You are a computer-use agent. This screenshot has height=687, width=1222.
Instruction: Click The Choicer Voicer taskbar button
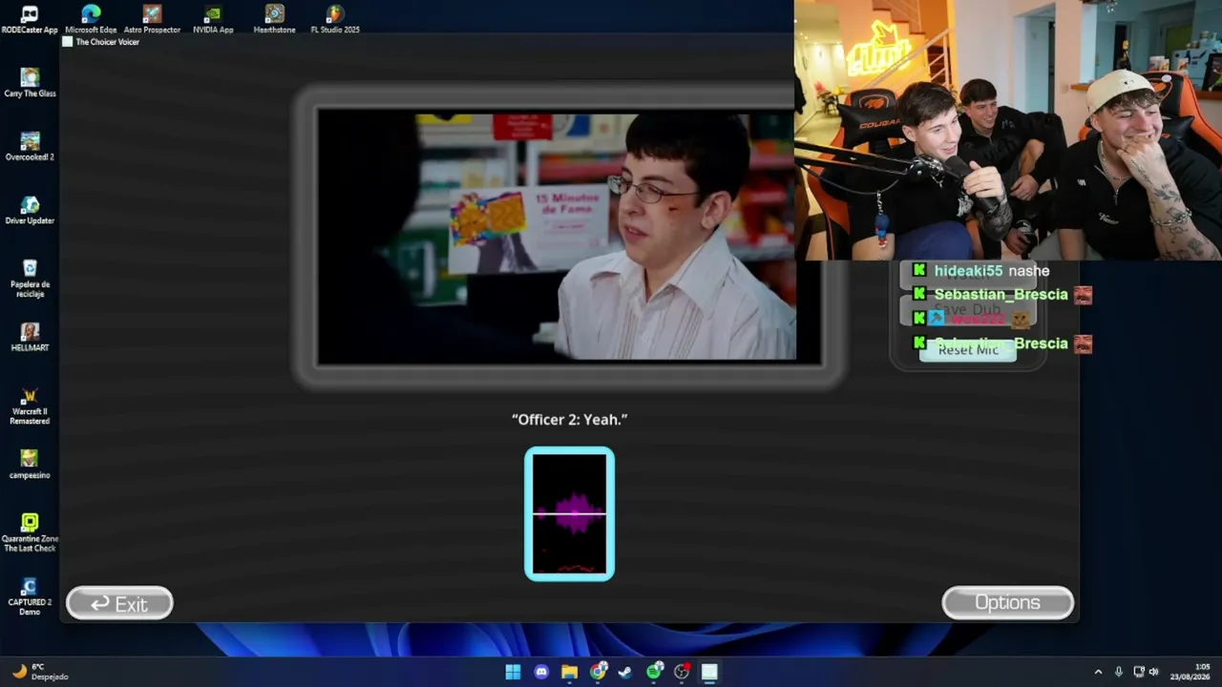[x=709, y=672]
